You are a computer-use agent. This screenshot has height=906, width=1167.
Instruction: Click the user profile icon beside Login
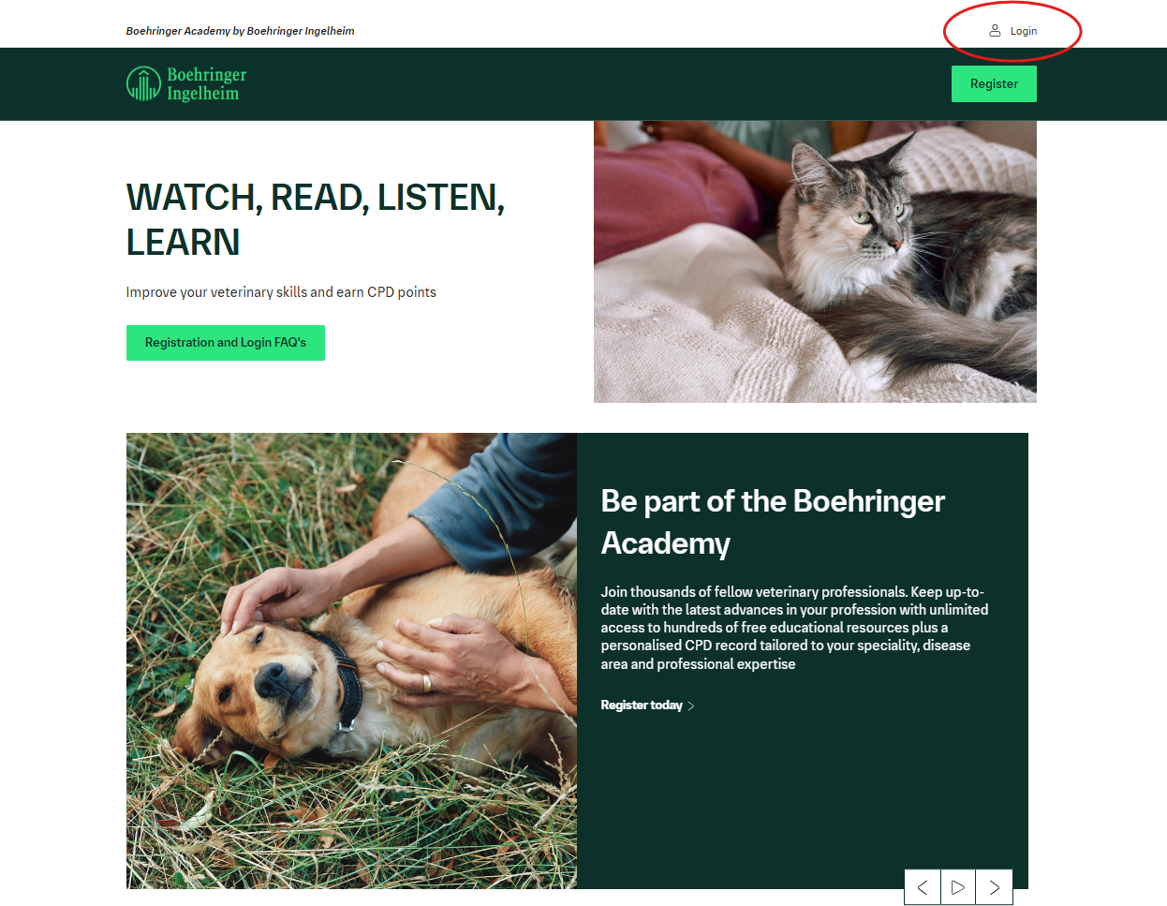click(995, 31)
